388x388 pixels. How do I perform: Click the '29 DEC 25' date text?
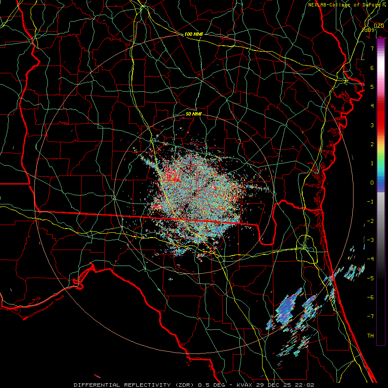275,385
